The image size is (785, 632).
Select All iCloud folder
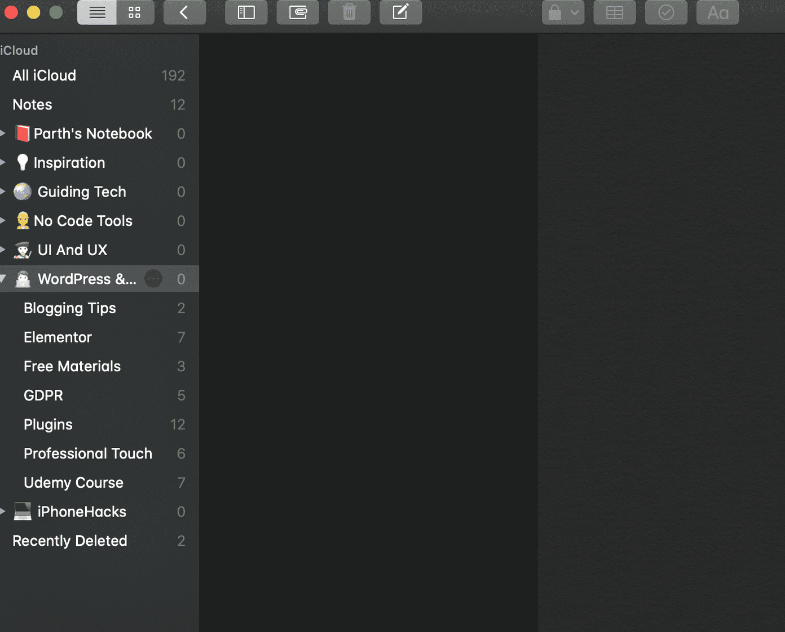click(x=99, y=75)
